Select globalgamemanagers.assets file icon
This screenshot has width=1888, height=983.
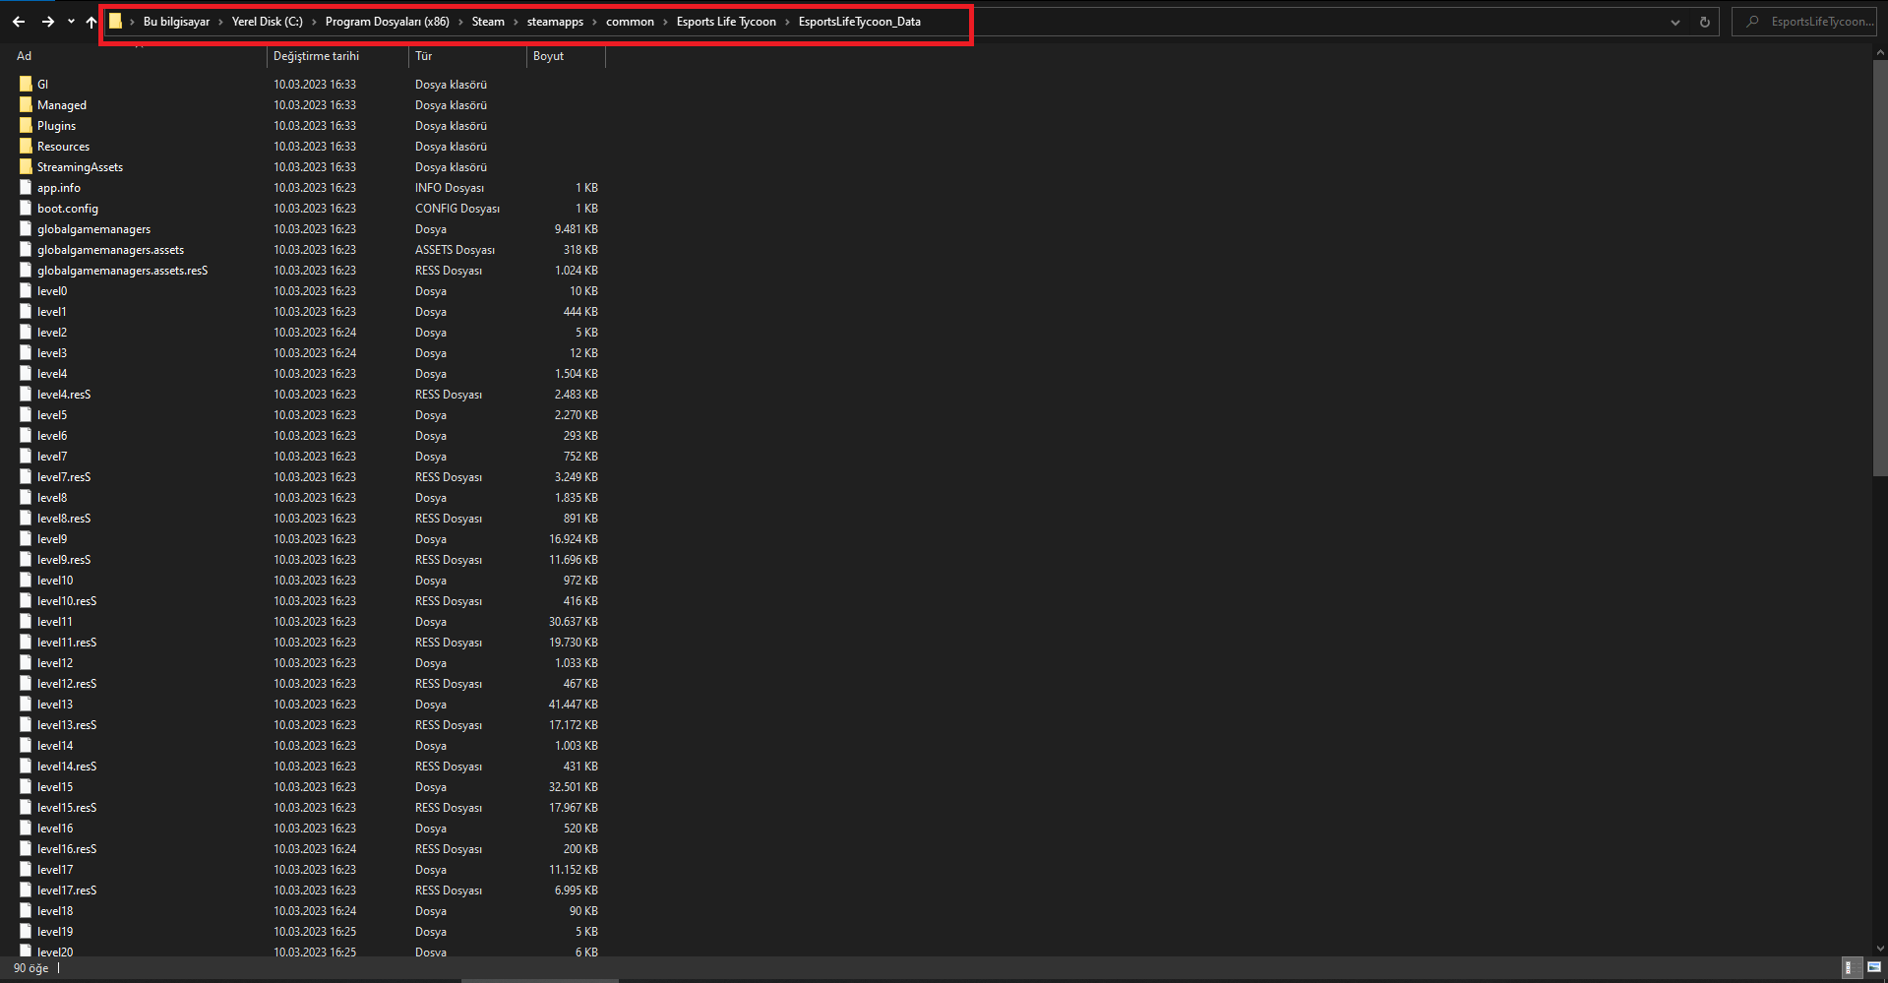coord(26,249)
